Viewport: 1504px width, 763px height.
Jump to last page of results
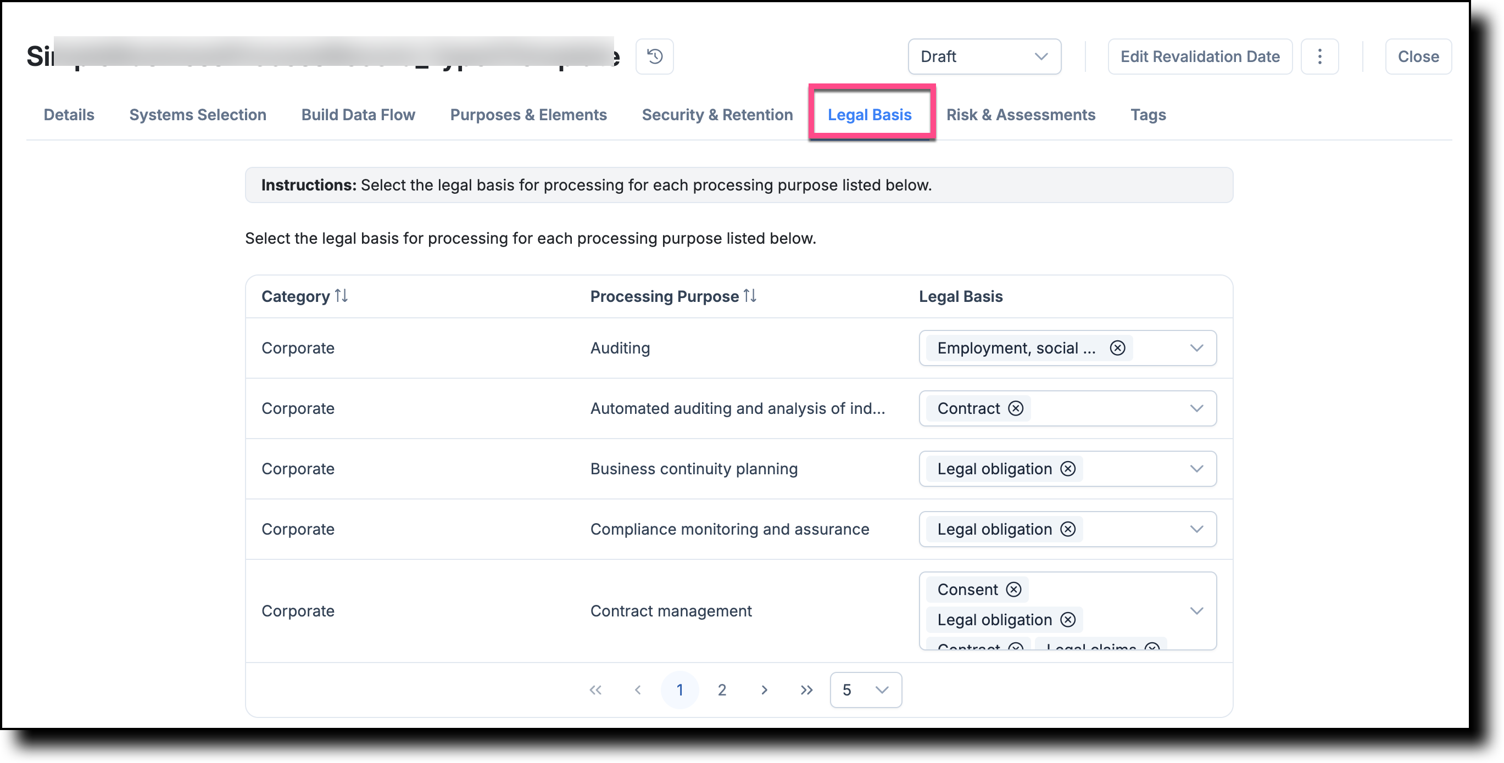point(806,690)
